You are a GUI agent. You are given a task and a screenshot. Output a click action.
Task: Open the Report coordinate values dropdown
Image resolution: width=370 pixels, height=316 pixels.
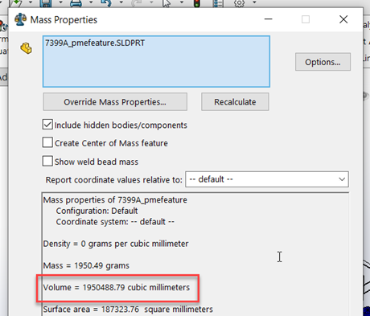[267, 179]
